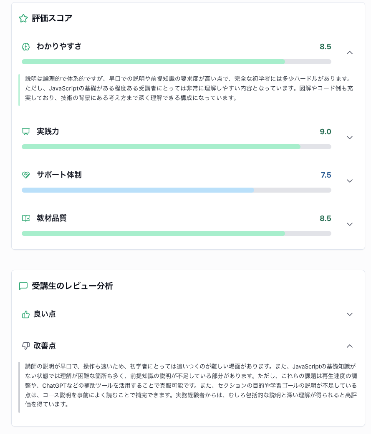Expand the サポート体制 details chevron
Viewport: 371px width, 434px height.
[350, 181]
